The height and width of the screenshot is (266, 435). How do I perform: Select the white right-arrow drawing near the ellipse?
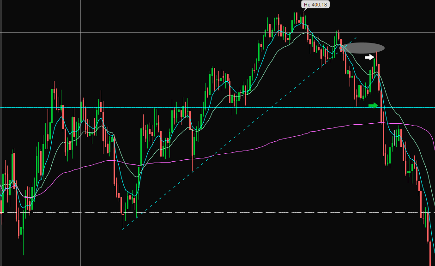369,57
